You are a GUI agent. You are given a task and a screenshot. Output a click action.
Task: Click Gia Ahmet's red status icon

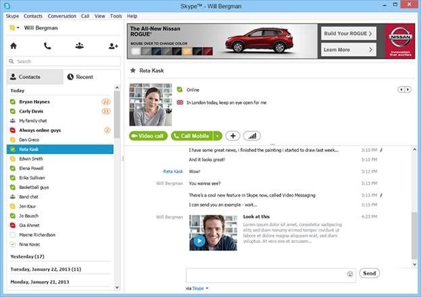click(13, 225)
